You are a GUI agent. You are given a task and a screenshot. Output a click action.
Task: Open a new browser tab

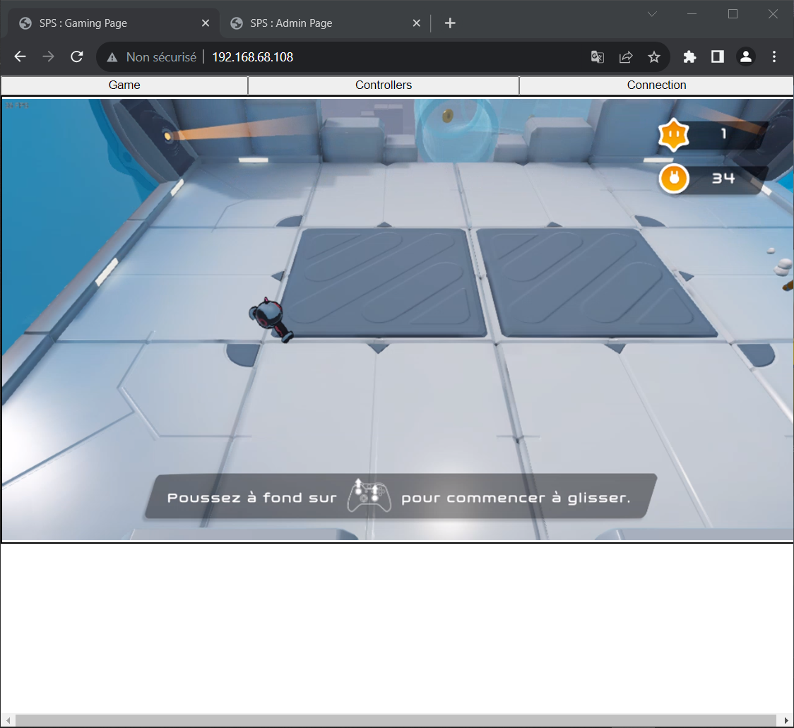pos(450,23)
